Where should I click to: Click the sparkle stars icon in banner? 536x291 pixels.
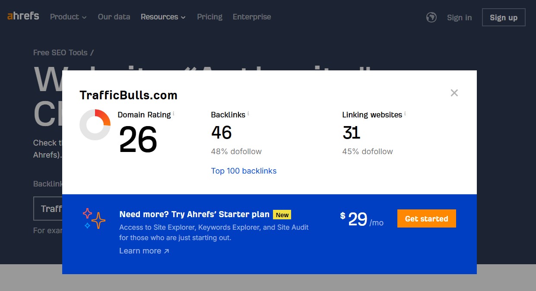coord(94,218)
